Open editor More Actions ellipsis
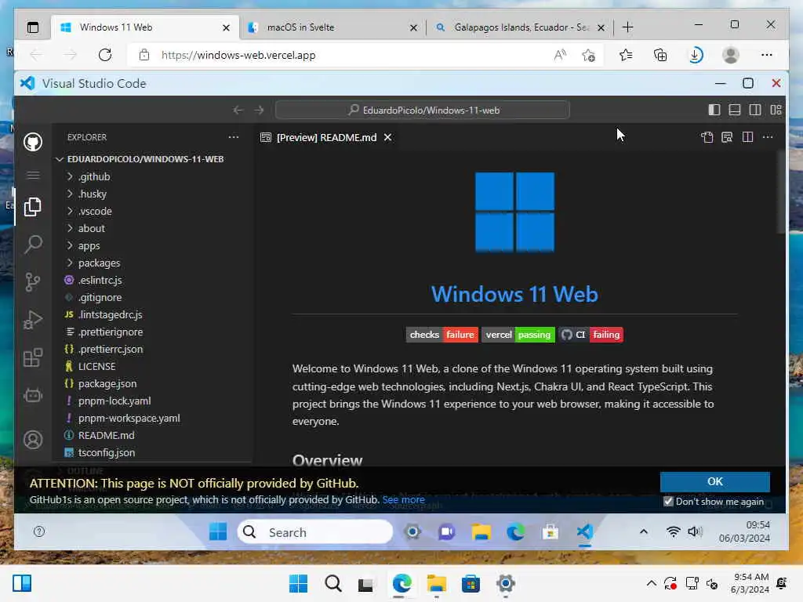803x602 pixels. point(768,137)
